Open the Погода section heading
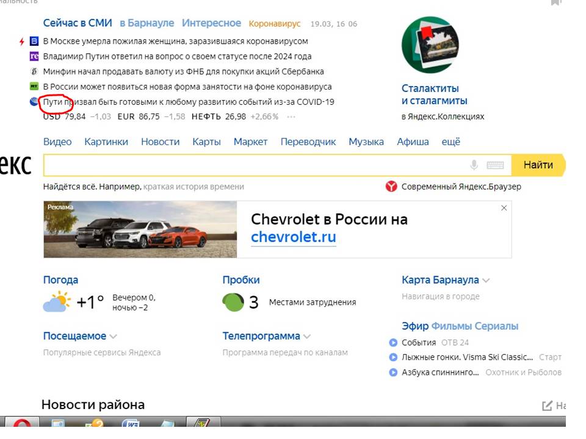 tap(60, 280)
